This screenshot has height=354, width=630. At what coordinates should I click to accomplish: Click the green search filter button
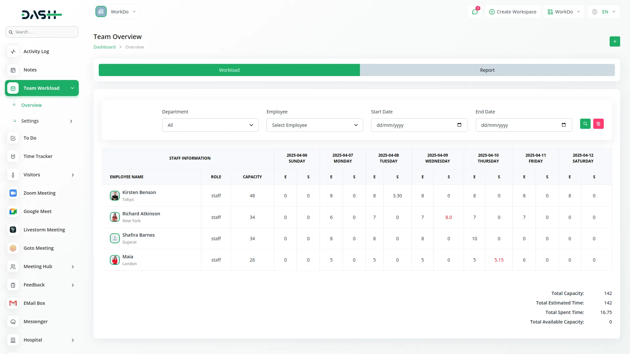pyautogui.click(x=585, y=124)
